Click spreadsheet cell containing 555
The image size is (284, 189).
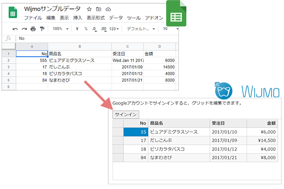pyautogui.click(x=32, y=60)
